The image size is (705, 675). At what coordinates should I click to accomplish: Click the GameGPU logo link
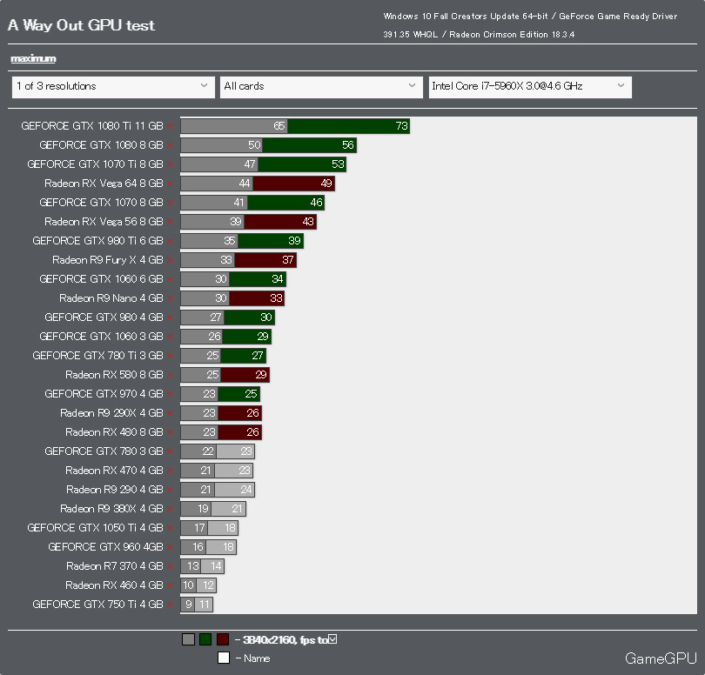pyautogui.click(x=661, y=658)
